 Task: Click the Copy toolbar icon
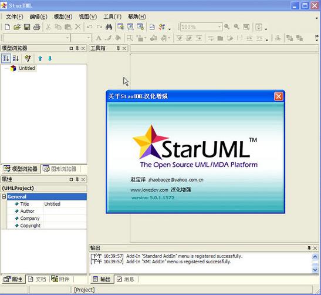[x=58, y=27]
